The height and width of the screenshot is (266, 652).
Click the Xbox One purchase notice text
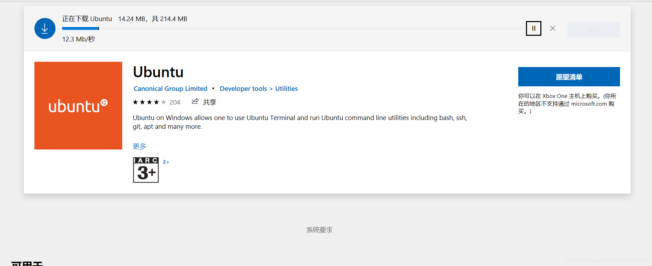pos(567,104)
